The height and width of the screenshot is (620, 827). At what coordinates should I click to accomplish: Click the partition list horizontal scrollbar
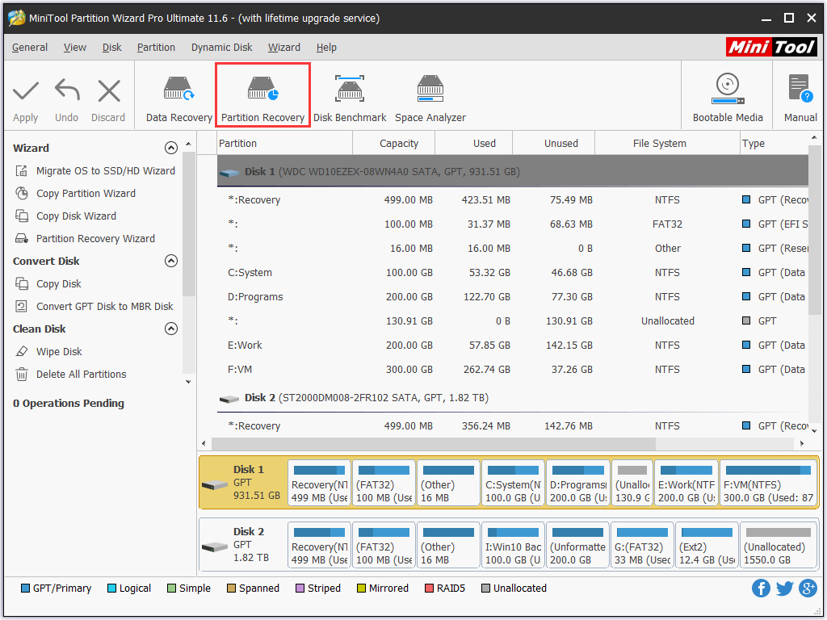pos(434,444)
